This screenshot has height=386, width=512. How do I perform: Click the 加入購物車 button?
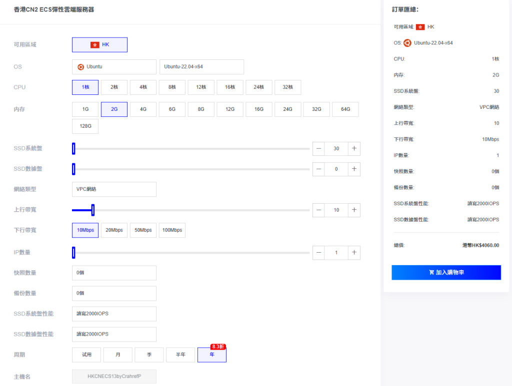(446, 273)
